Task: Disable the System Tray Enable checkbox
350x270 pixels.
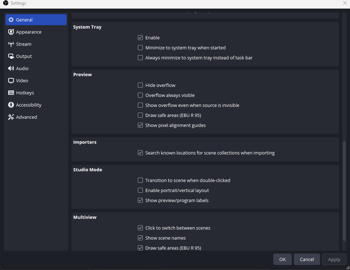Action: pyautogui.click(x=140, y=38)
